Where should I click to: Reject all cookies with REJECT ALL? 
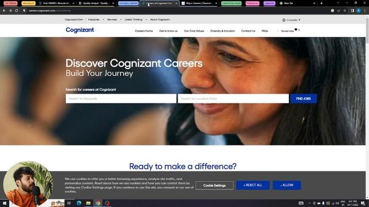pyautogui.click(x=253, y=185)
